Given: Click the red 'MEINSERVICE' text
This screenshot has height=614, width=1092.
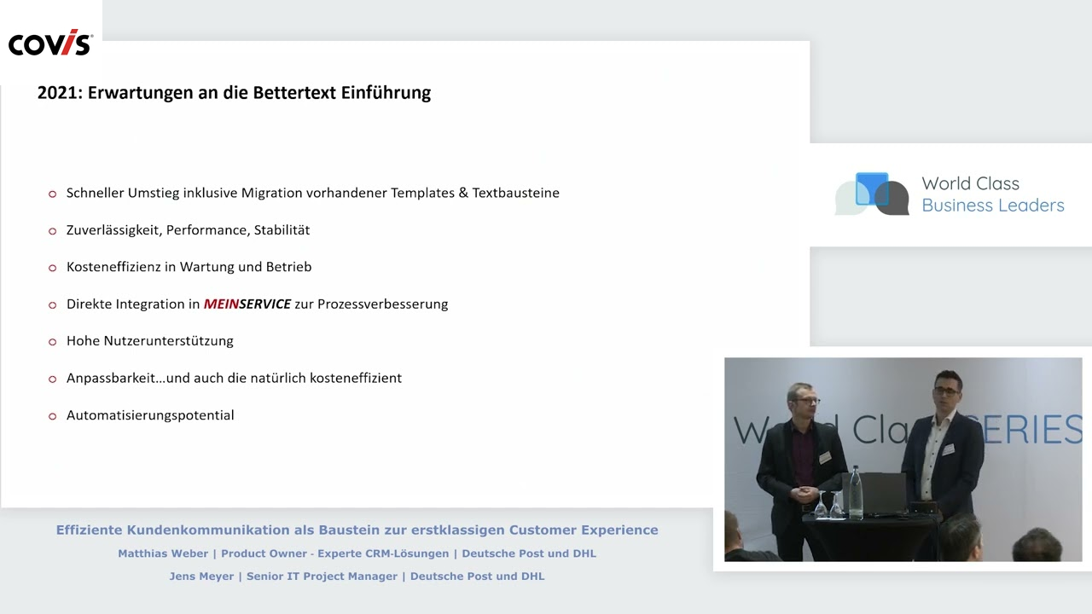Looking at the screenshot, I should point(247,304).
